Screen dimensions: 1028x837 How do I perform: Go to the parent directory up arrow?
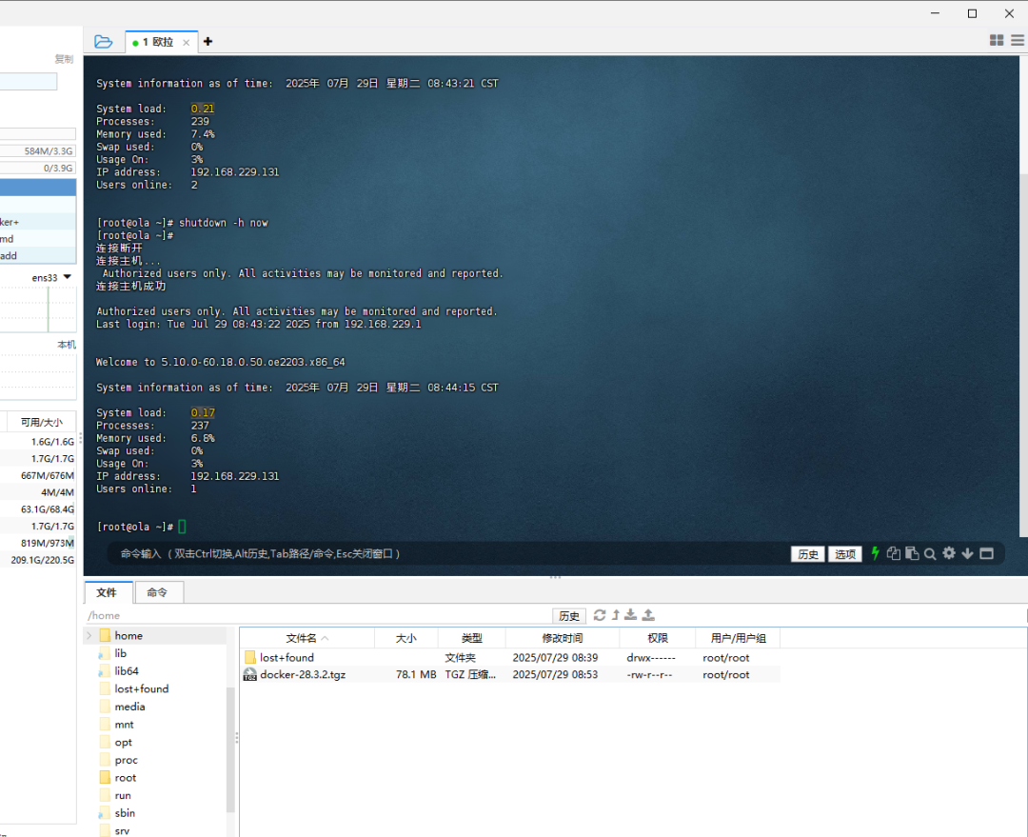(616, 614)
